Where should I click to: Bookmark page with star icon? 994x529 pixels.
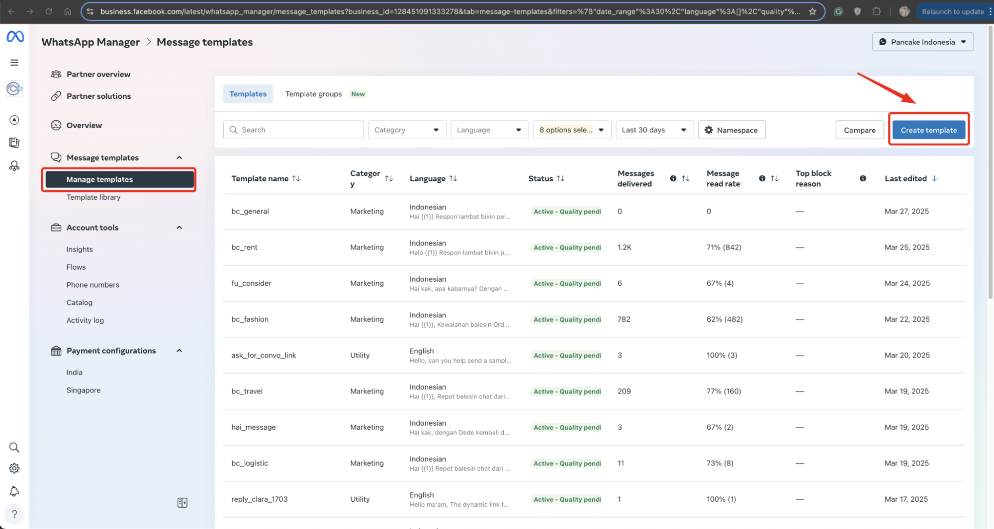(813, 11)
